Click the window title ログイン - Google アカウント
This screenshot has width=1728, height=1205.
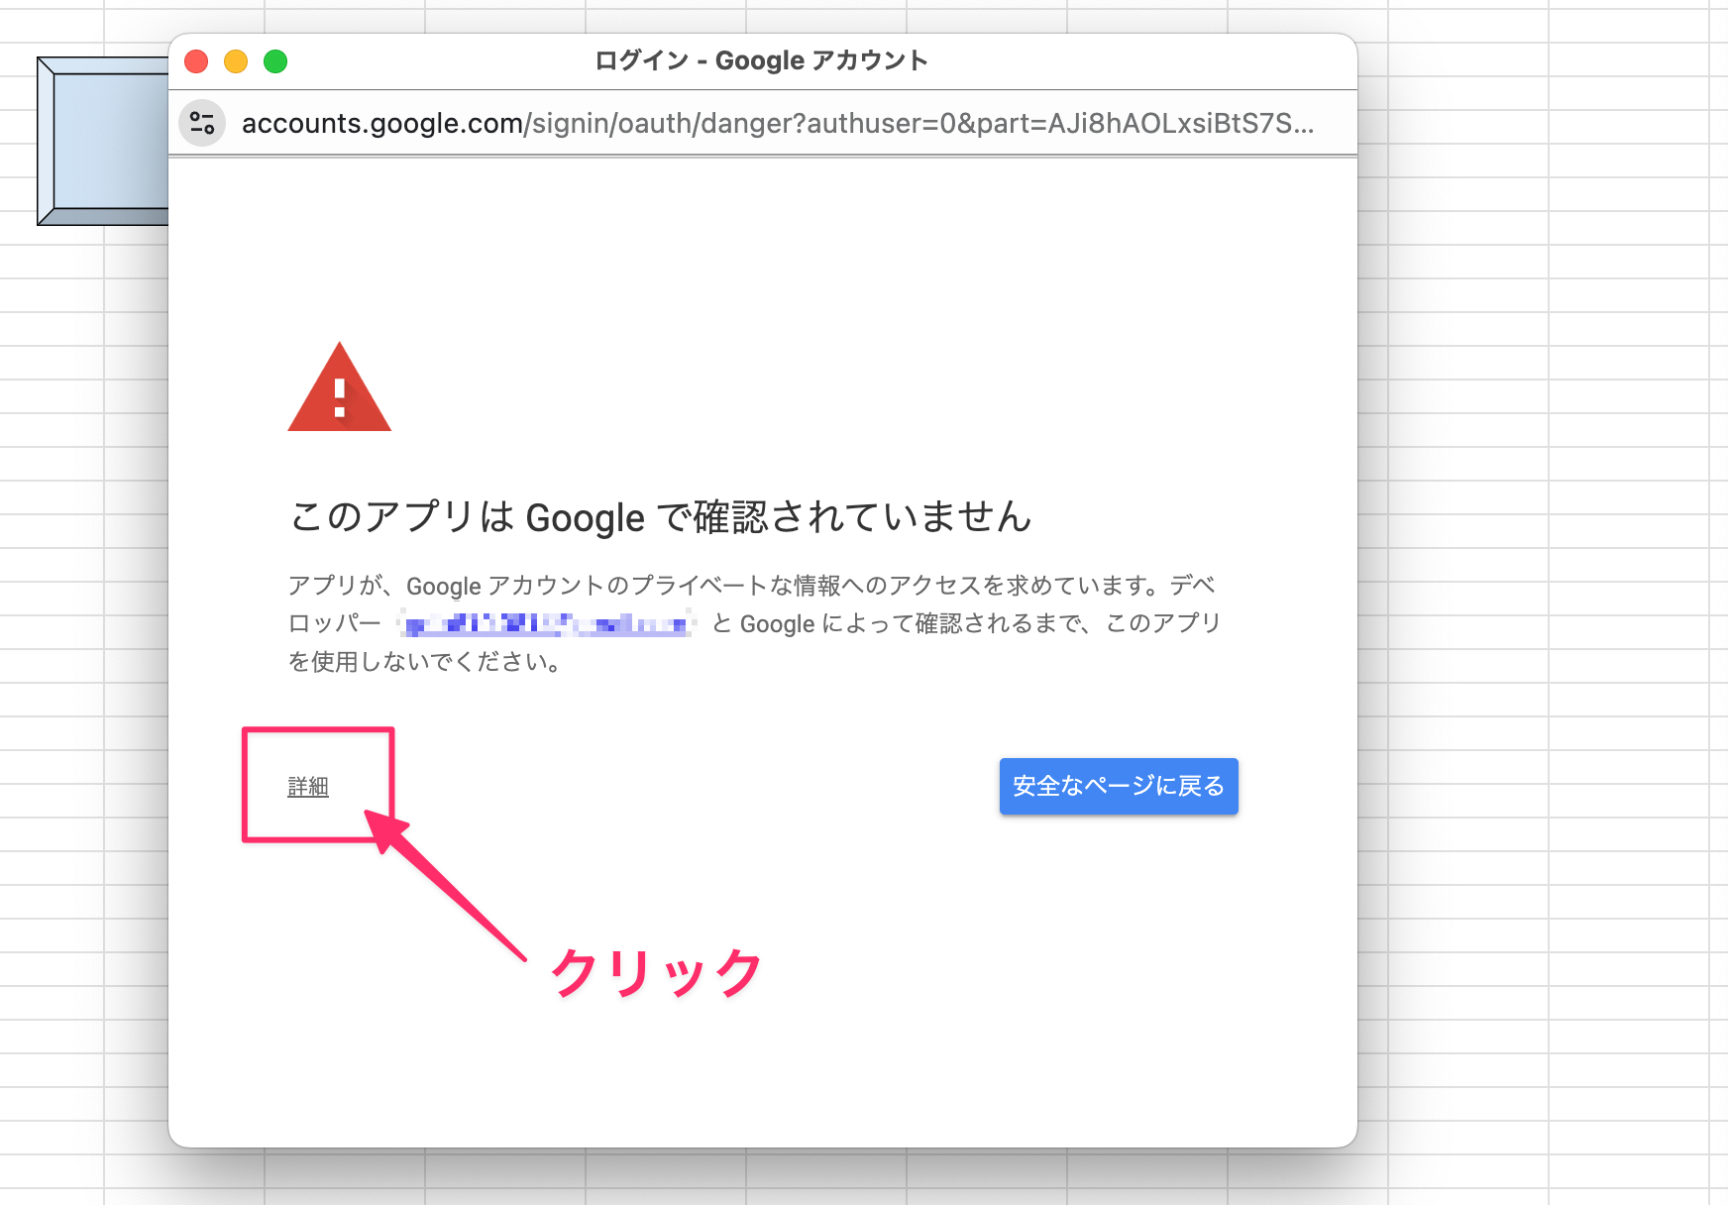pyautogui.click(x=761, y=60)
